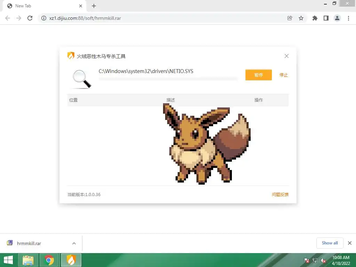This screenshot has width=356, height=267.
Task: Switch to Chrome in the taskbar
Action: point(49,260)
